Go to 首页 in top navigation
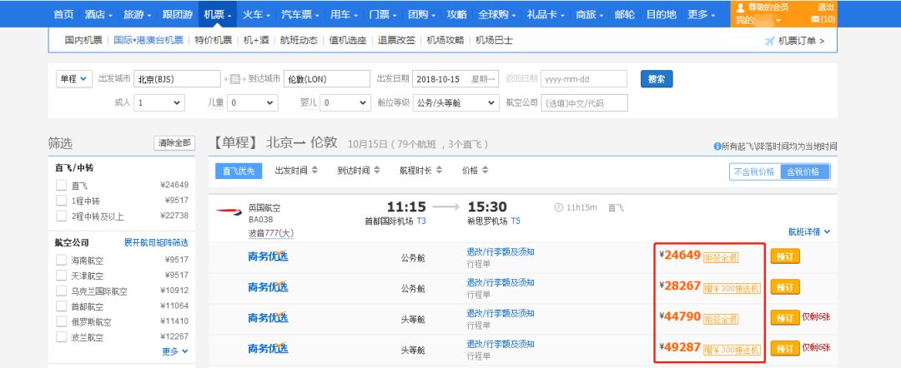Viewport: 901px width, 368px height. click(x=63, y=14)
